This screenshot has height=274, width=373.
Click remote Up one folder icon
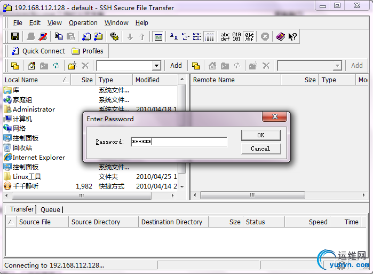(x=196, y=66)
